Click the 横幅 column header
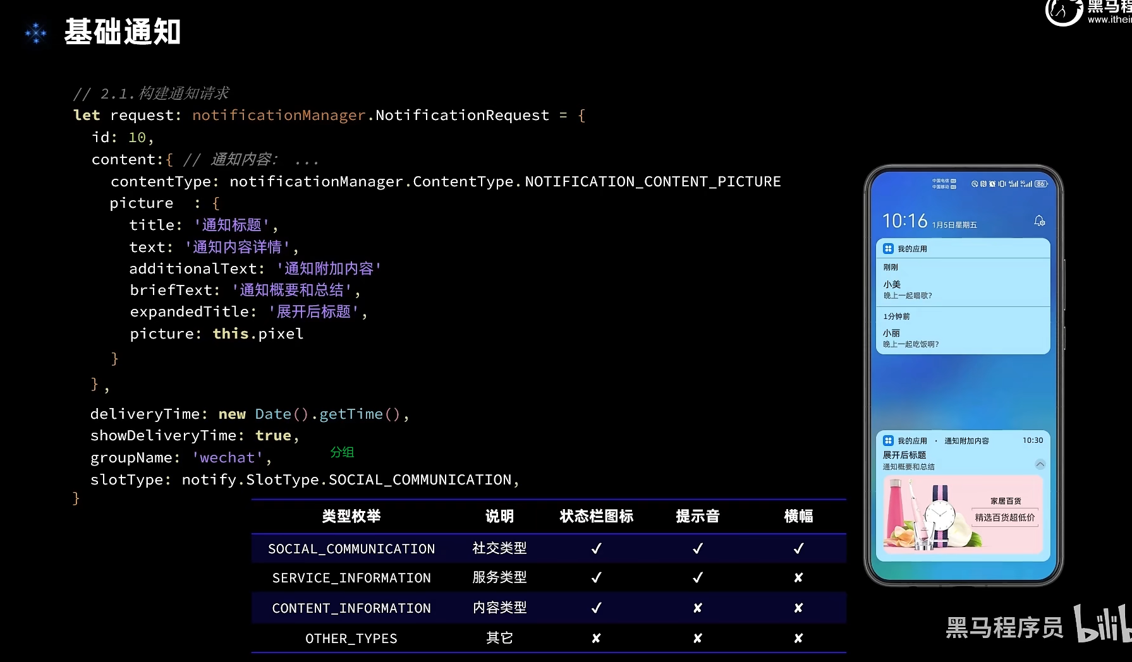Screen dimensions: 1132x662 click(x=798, y=516)
